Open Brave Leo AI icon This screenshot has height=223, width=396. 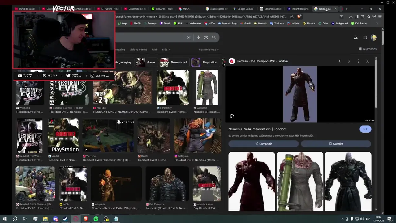pyautogui.click(x=368, y=17)
